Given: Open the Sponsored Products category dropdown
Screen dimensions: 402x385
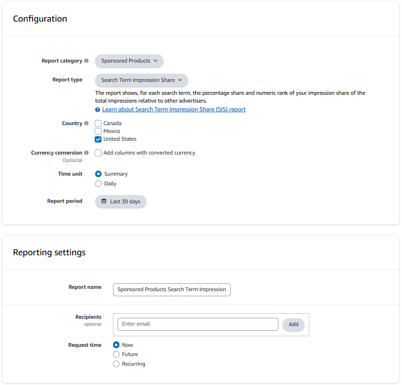Looking at the screenshot, I should pyautogui.click(x=129, y=61).
